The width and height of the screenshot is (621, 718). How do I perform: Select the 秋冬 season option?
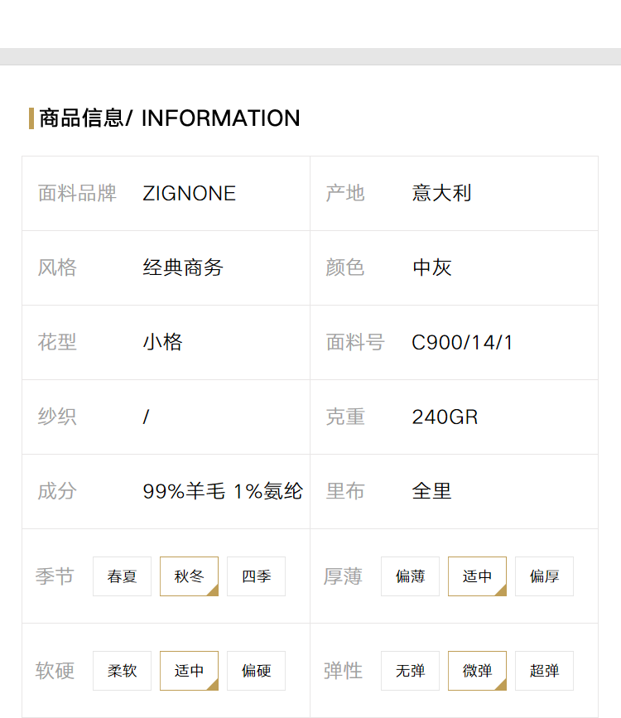click(x=189, y=576)
